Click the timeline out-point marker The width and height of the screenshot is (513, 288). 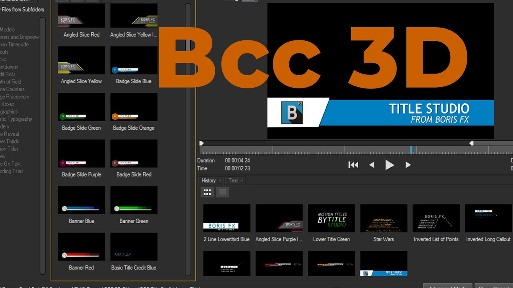tap(472, 143)
